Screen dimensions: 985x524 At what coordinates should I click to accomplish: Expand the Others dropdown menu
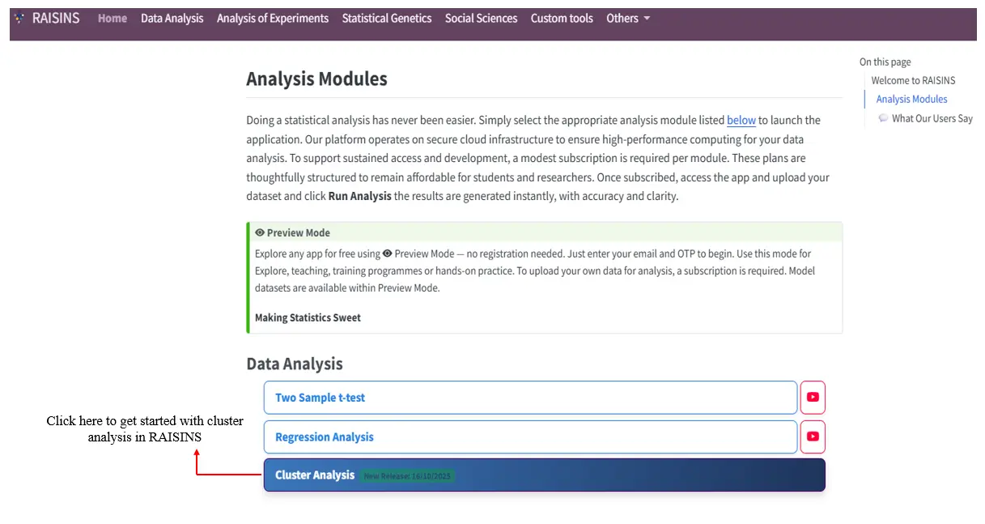click(627, 18)
